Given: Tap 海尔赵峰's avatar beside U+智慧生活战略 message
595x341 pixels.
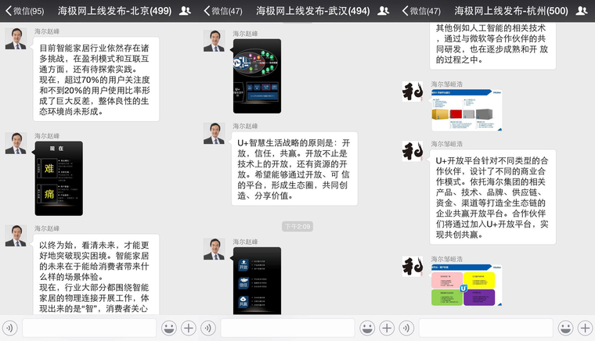Looking at the screenshot, I should pos(215,133).
